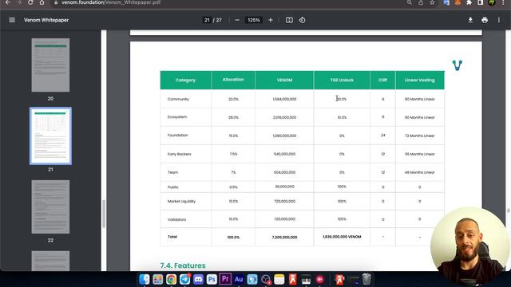Screen dimensions: 511x287
Task: Click the "1,584,000,000" Community amount
Action: click(284, 99)
